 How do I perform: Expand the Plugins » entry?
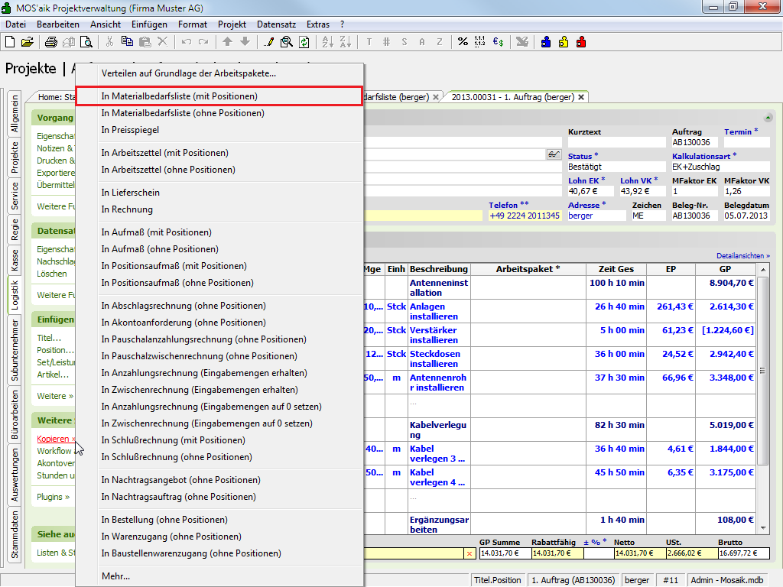pyautogui.click(x=53, y=497)
